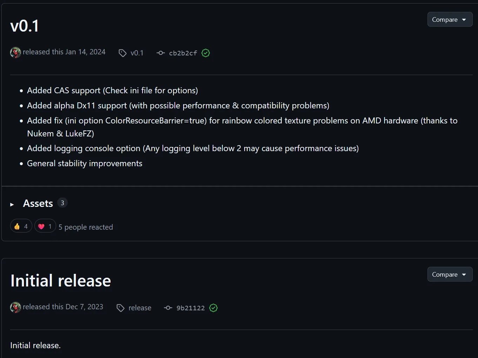Click commit icon next to 9b21122

[168, 308]
